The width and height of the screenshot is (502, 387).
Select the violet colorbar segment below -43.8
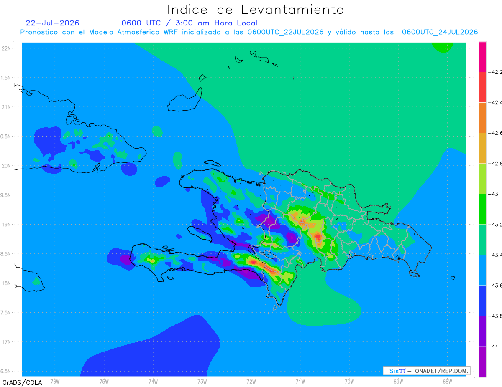pos(482,331)
